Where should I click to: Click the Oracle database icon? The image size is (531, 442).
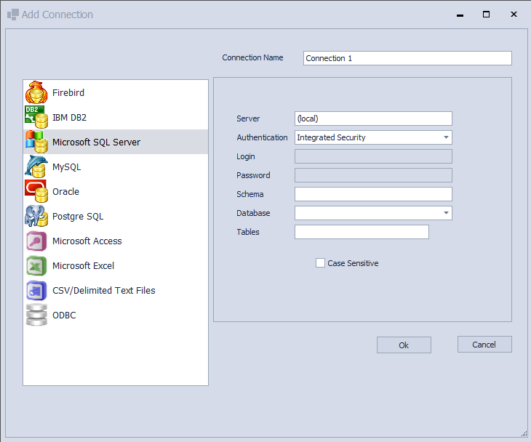[36, 191]
